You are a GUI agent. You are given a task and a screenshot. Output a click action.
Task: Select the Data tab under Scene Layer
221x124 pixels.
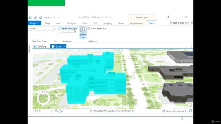click(151, 23)
